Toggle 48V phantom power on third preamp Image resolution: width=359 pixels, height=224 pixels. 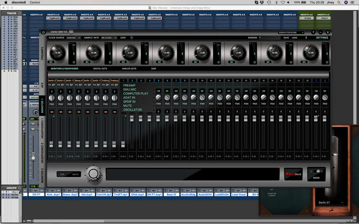click(123, 62)
